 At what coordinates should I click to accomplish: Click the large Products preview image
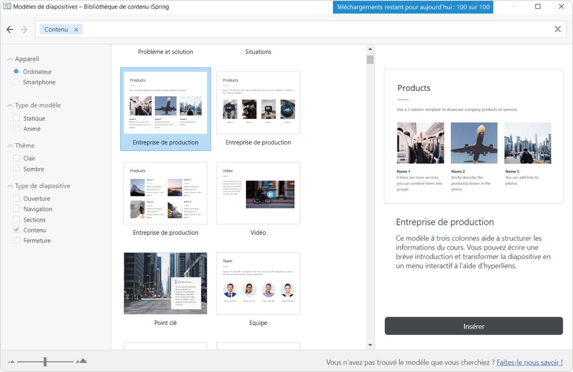pos(474,136)
